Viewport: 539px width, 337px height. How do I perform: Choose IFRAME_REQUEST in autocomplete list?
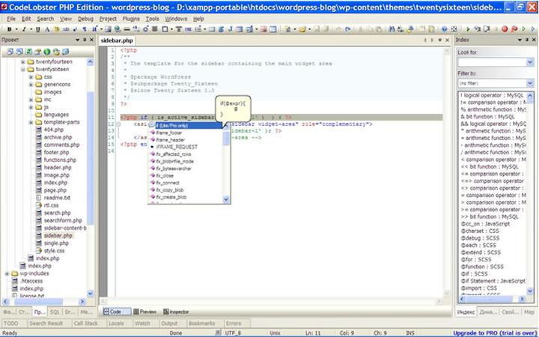pyautogui.click(x=177, y=148)
